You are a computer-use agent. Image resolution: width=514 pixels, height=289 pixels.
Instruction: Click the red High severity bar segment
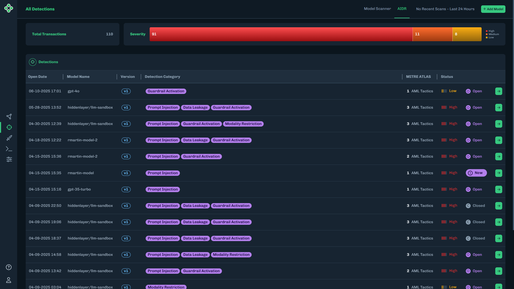281,34
